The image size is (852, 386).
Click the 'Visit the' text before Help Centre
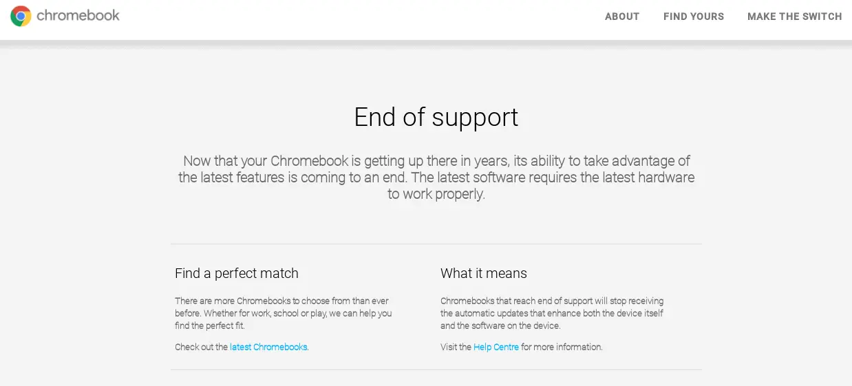click(x=456, y=347)
